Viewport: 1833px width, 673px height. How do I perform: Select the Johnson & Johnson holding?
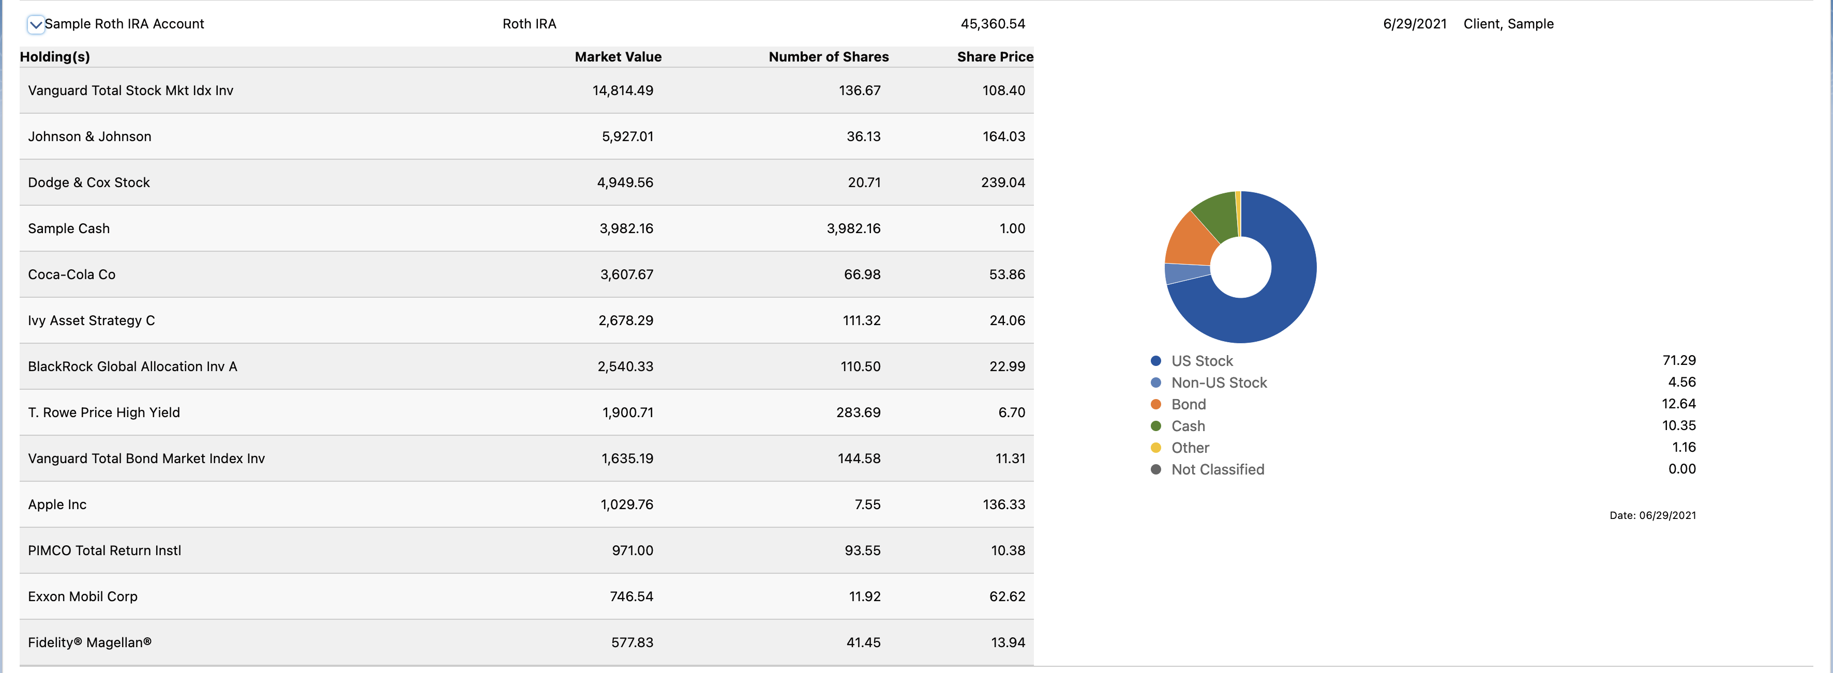[x=89, y=136]
